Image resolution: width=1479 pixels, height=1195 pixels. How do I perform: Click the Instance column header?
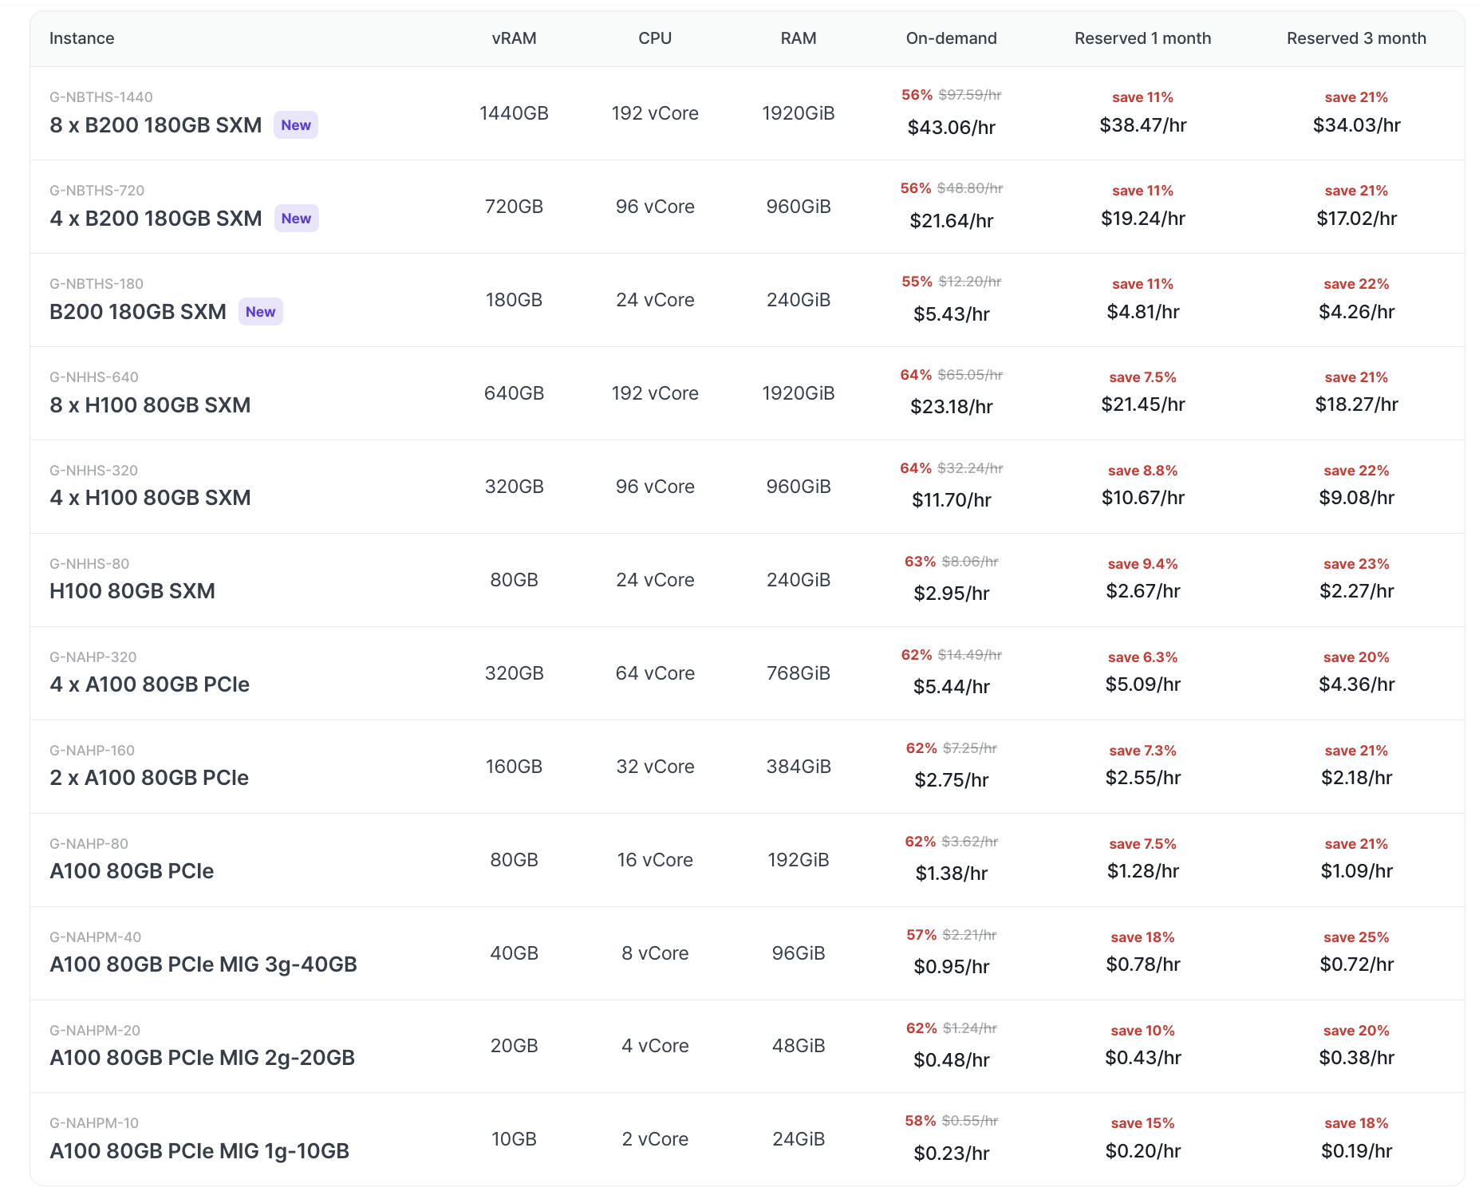81,38
